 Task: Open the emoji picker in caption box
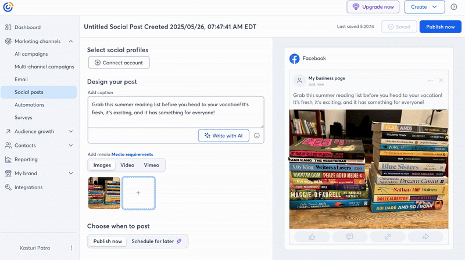(x=256, y=136)
